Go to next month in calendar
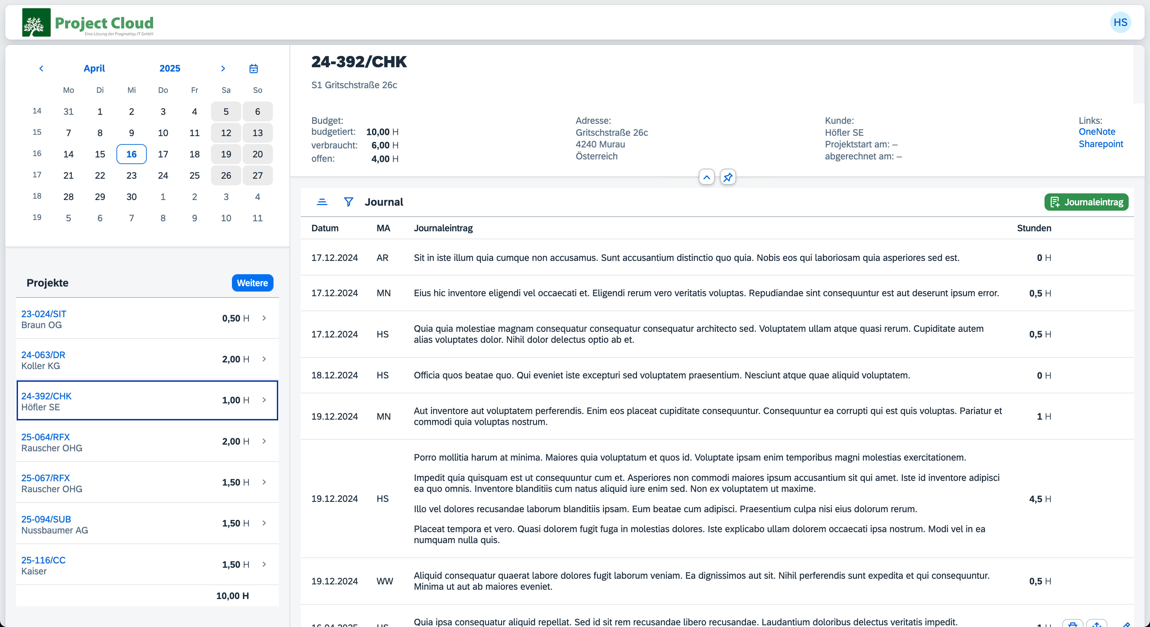 tap(223, 68)
